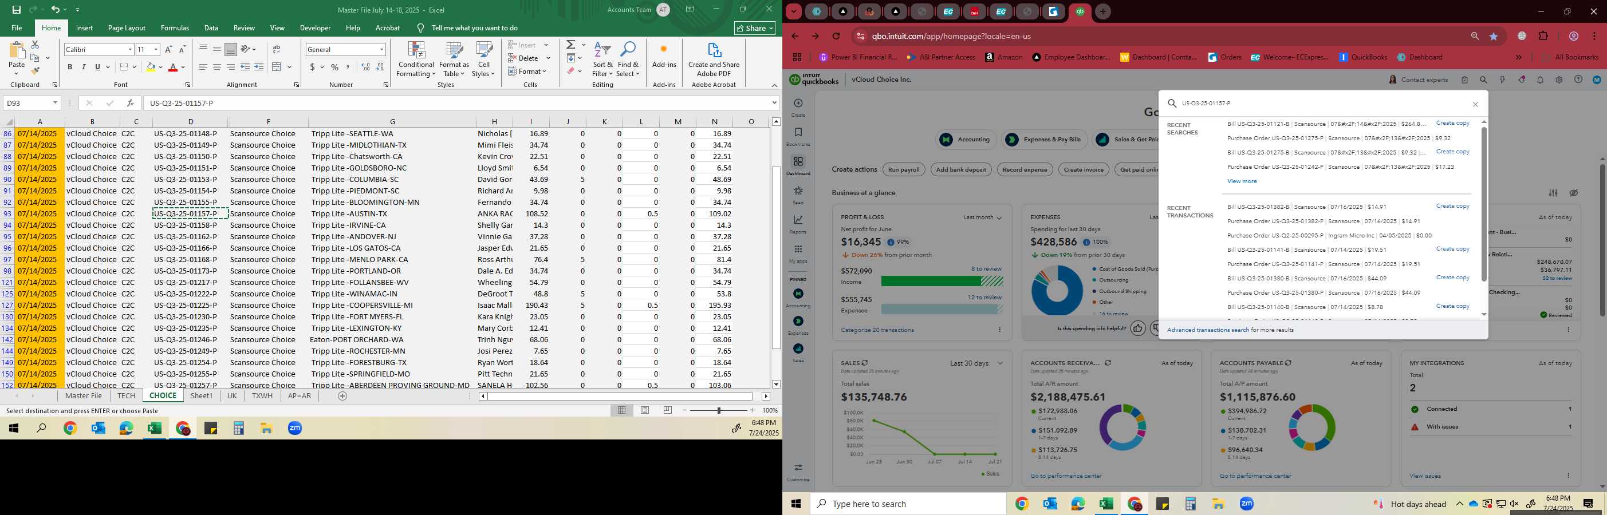Click thumbs up on spending info helpful
Viewport: 1607px width, 515px height.
(1137, 328)
